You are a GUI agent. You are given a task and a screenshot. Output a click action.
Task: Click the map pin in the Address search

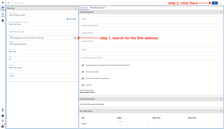click(75, 38)
